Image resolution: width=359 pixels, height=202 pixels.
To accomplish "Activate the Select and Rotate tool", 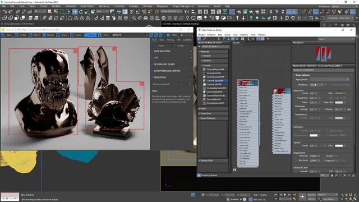I will (81, 11).
